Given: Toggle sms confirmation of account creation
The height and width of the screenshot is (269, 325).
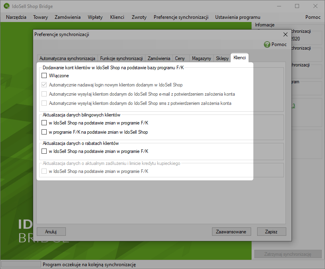Looking at the screenshot, I should 44,103.
